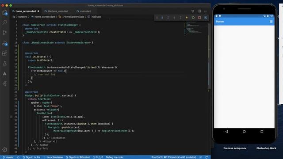283x159 pixels.
Task: Click 'MaterialPageRoute' code line
Action: [94, 131]
